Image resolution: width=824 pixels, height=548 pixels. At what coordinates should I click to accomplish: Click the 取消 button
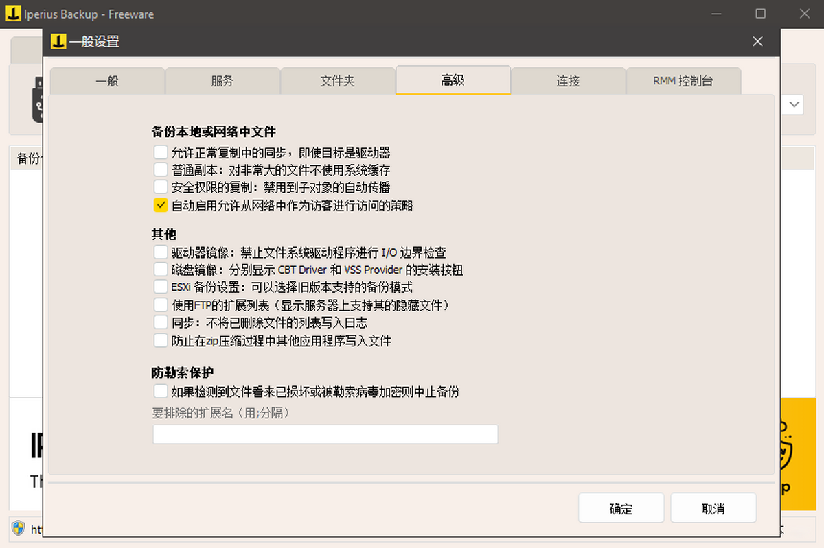coord(713,509)
